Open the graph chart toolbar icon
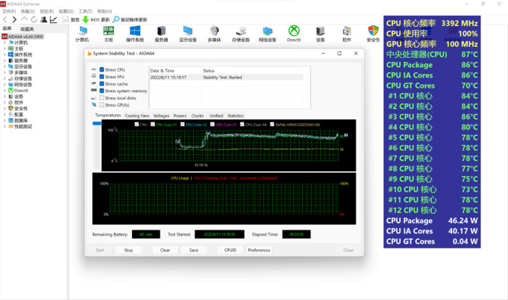This screenshot has width=508, height=300. pos(54,20)
